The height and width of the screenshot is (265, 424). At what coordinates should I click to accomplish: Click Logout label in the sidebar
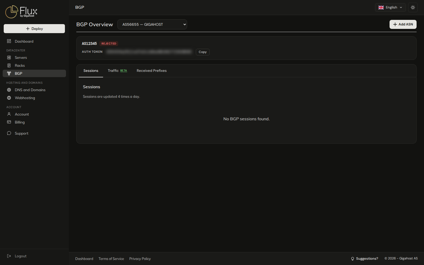[x=21, y=256]
